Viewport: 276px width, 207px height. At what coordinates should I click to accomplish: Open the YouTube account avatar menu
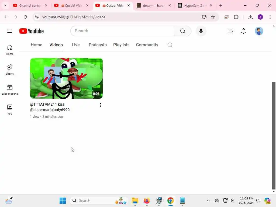pyautogui.click(x=259, y=31)
